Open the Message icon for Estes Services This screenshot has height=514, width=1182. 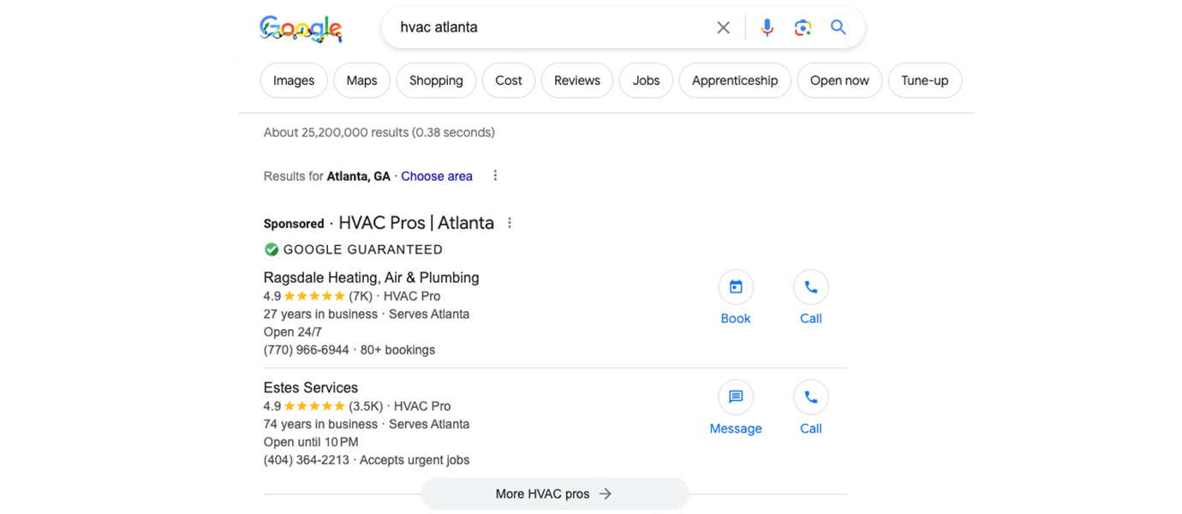click(736, 397)
